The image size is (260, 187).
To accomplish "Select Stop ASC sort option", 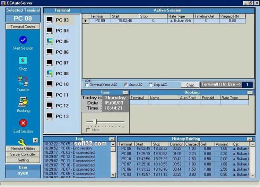I will point(151,85).
